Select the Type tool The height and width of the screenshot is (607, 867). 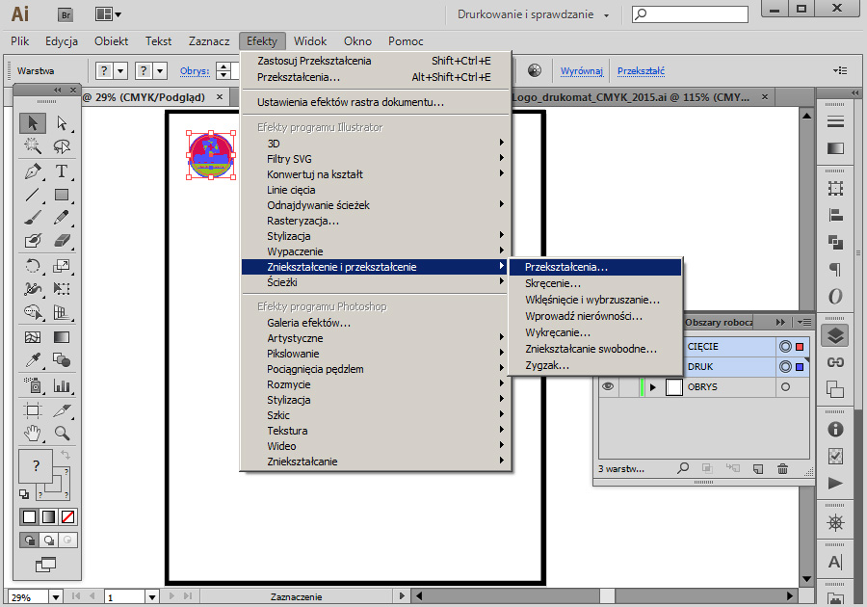(x=62, y=172)
